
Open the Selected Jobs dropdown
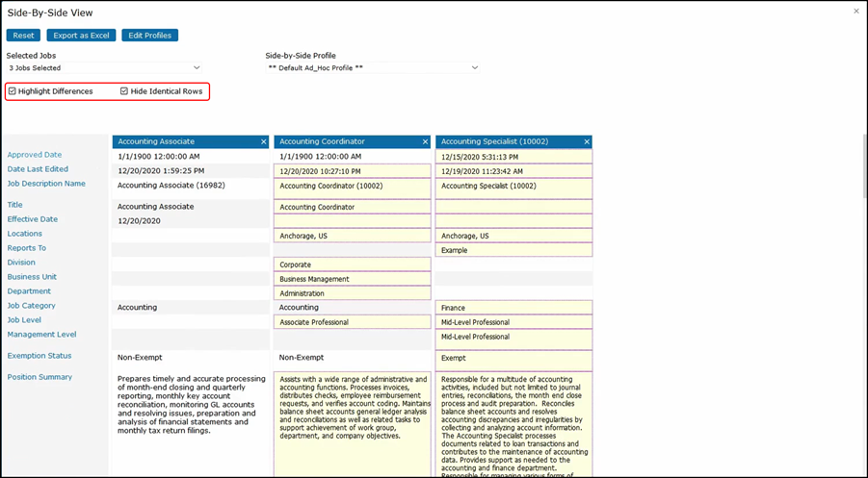coord(104,68)
